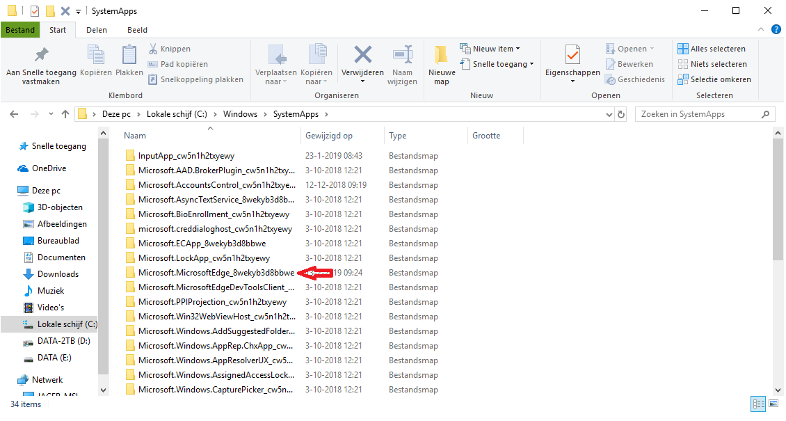
Task: Invert selection with Selectie omkeren
Action: pos(714,79)
